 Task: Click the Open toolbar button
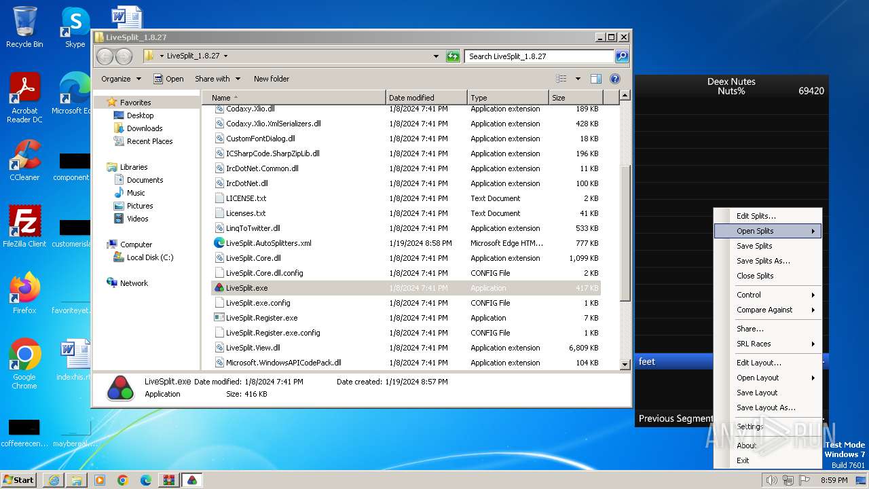[x=168, y=79]
